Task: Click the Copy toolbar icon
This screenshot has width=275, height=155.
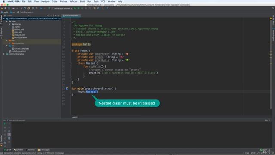Action: [x=25, y=8]
